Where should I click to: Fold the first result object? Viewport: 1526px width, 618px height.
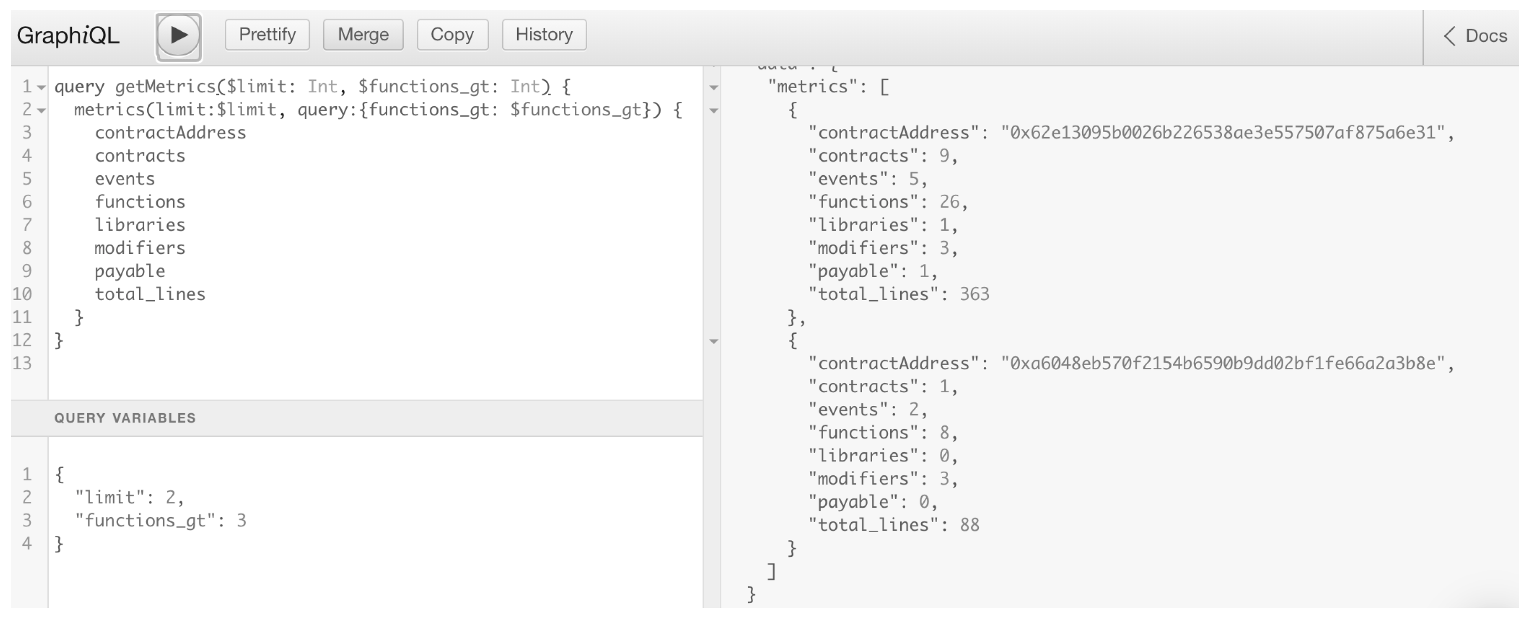714,111
